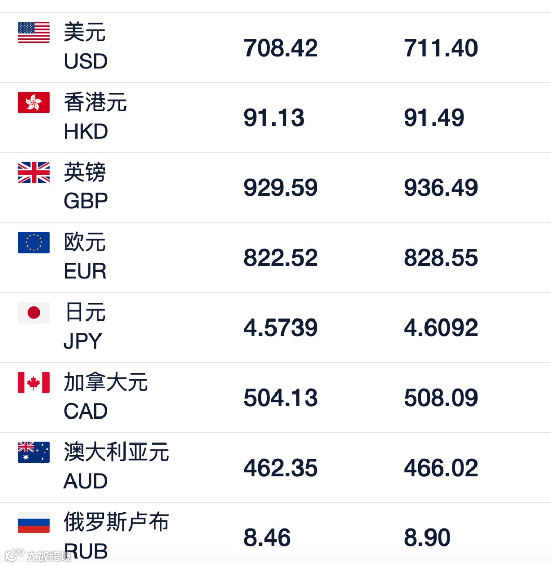Click the United States flag icon

(34, 33)
